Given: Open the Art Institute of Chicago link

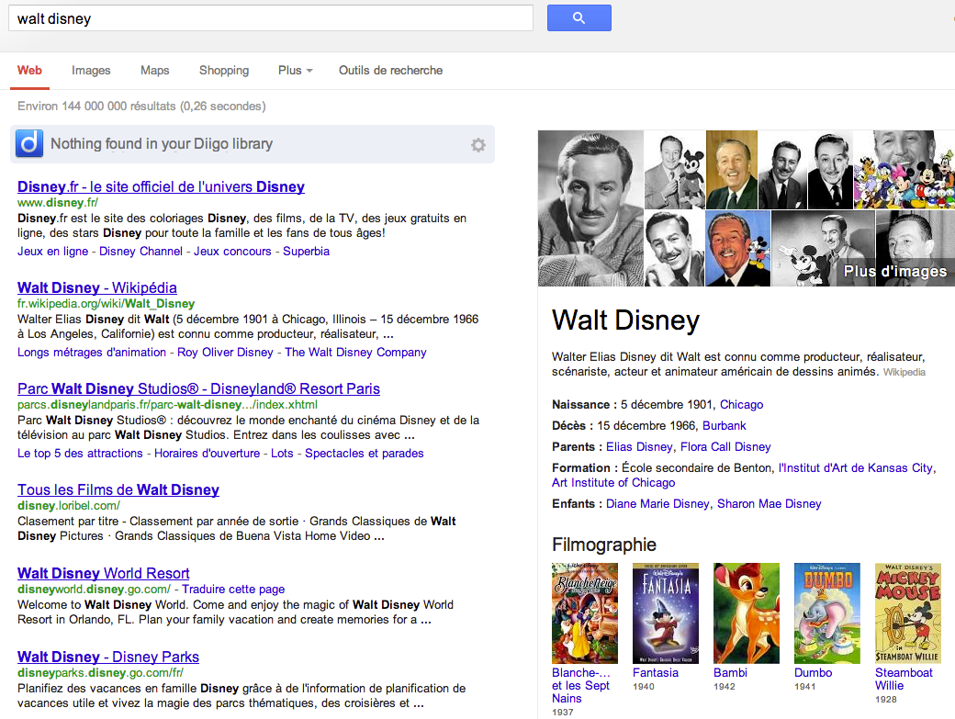Looking at the screenshot, I should point(613,483).
